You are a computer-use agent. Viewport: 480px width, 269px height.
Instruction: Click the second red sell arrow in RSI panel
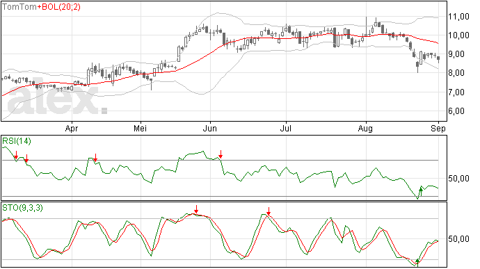coord(26,158)
